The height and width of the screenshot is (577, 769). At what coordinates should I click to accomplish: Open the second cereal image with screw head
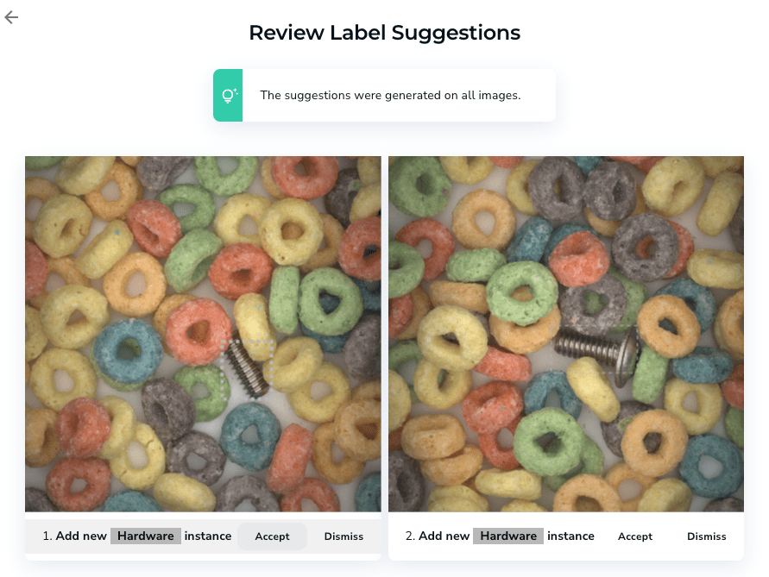coord(566,334)
